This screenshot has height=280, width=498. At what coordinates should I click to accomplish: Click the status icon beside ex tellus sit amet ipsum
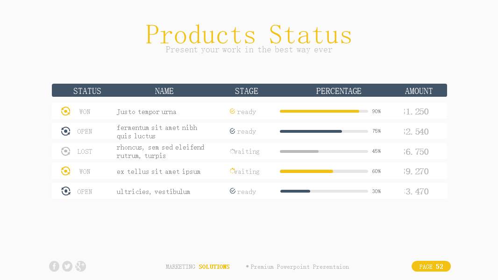66,171
